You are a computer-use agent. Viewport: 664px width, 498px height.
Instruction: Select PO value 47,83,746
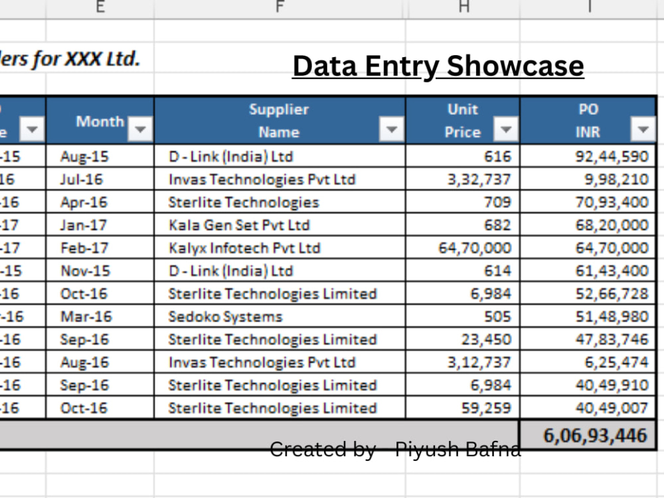click(588, 339)
